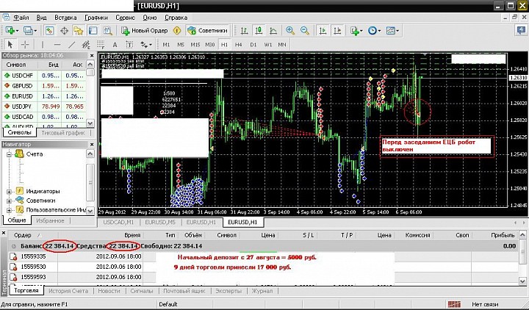
Task: Switch chart to bar chart mode
Action: click(x=244, y=31)
